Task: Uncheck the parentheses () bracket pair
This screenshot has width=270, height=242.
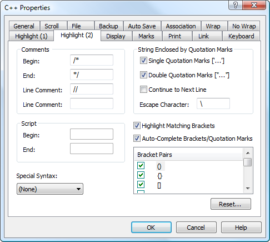Action: pos(141,165)
